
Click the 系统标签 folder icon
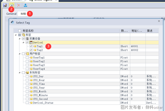click(x=27, y=73)
